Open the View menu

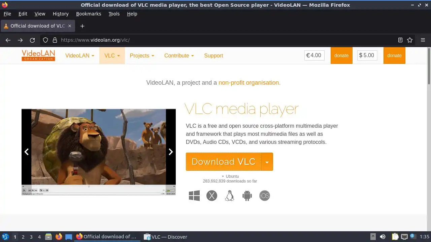click(40, 14)
